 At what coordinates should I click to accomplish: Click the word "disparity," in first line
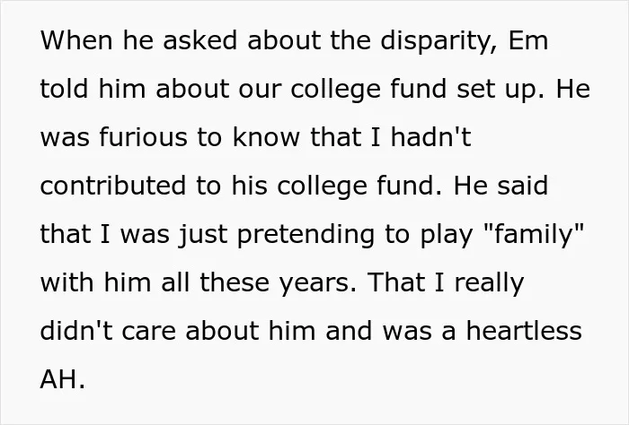[x=439, y=42]
